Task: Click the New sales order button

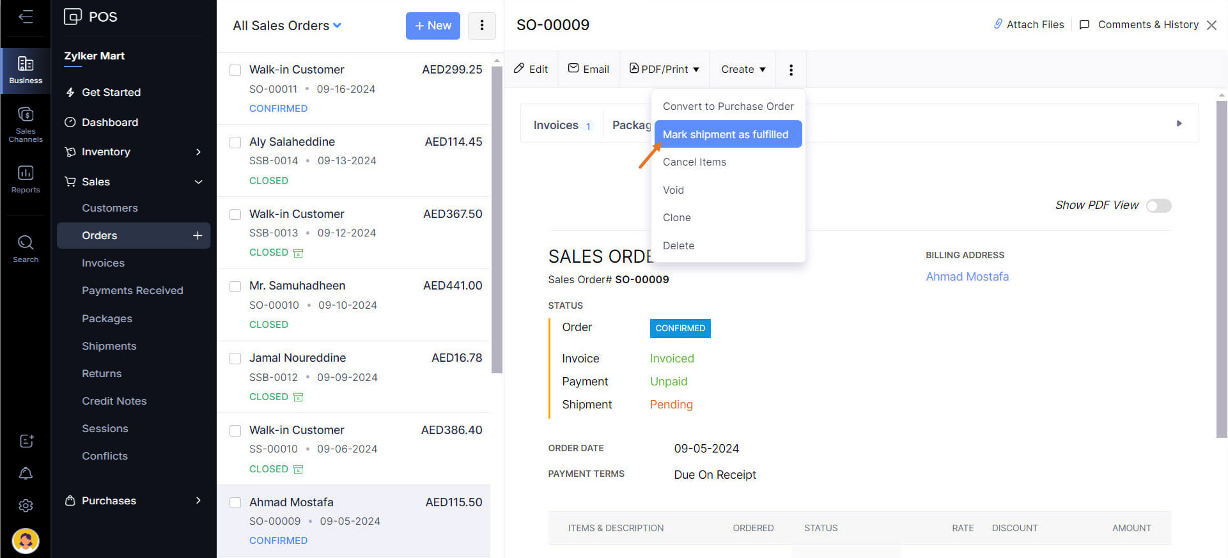Action: point(433,26)
